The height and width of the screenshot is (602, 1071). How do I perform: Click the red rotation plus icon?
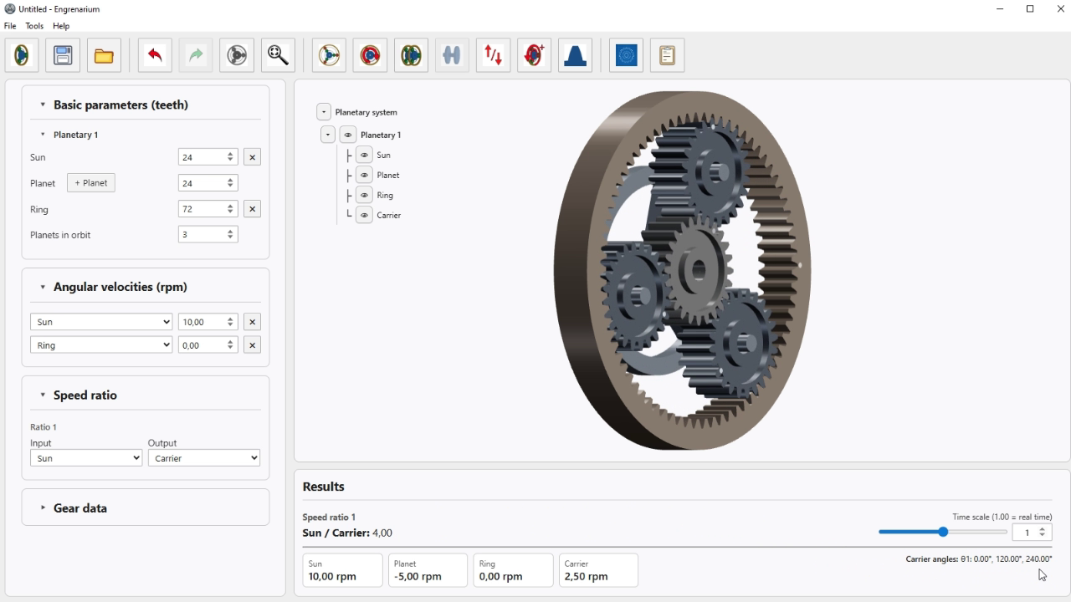[534, 55]
